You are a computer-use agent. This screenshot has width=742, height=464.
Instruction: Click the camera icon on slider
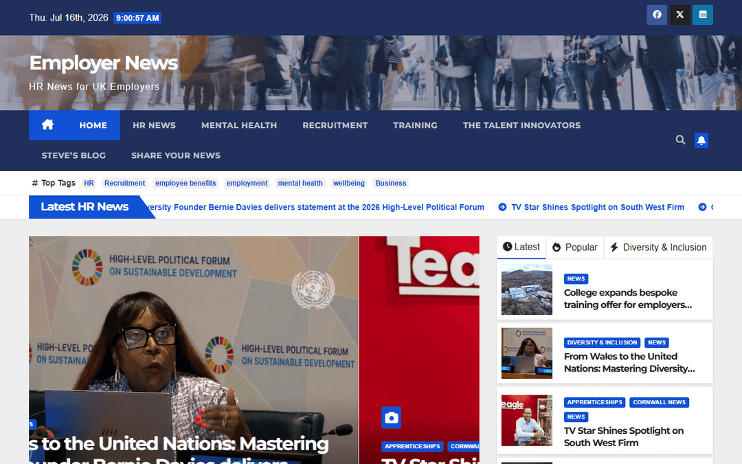(392, 418)
